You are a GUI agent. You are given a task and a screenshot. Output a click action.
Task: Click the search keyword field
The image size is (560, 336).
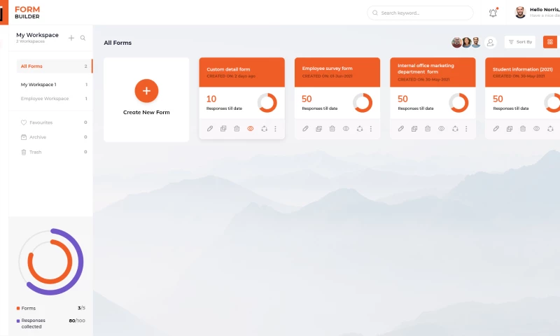pos(420,13)
